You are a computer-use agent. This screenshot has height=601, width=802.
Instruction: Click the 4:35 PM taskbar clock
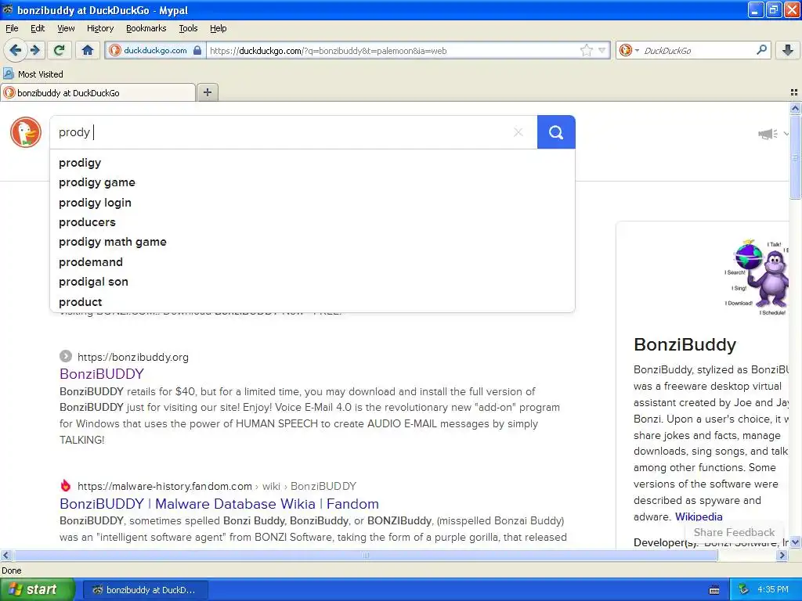(x=773, y=590)
